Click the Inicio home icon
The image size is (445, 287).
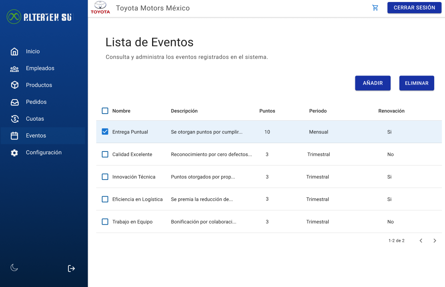click(x=14, y=52)
